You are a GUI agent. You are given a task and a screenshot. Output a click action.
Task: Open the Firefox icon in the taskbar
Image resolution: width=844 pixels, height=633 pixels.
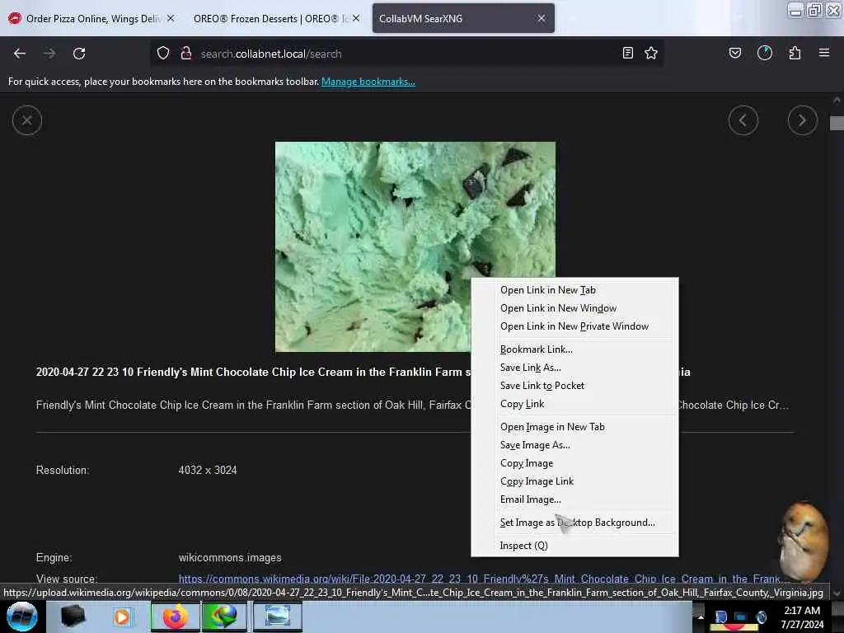[175, 617]
